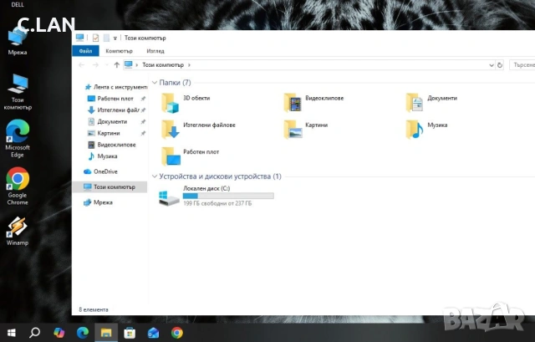Click the '199 ГБ свободни от 237 ГБ' text
Screen dimensions: 535x342
pyautogui.click(x=217, y=203)
